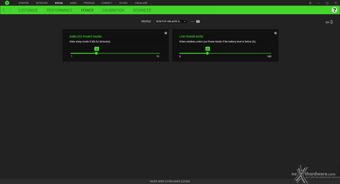Open the Profiles tab

coord(89,3)
